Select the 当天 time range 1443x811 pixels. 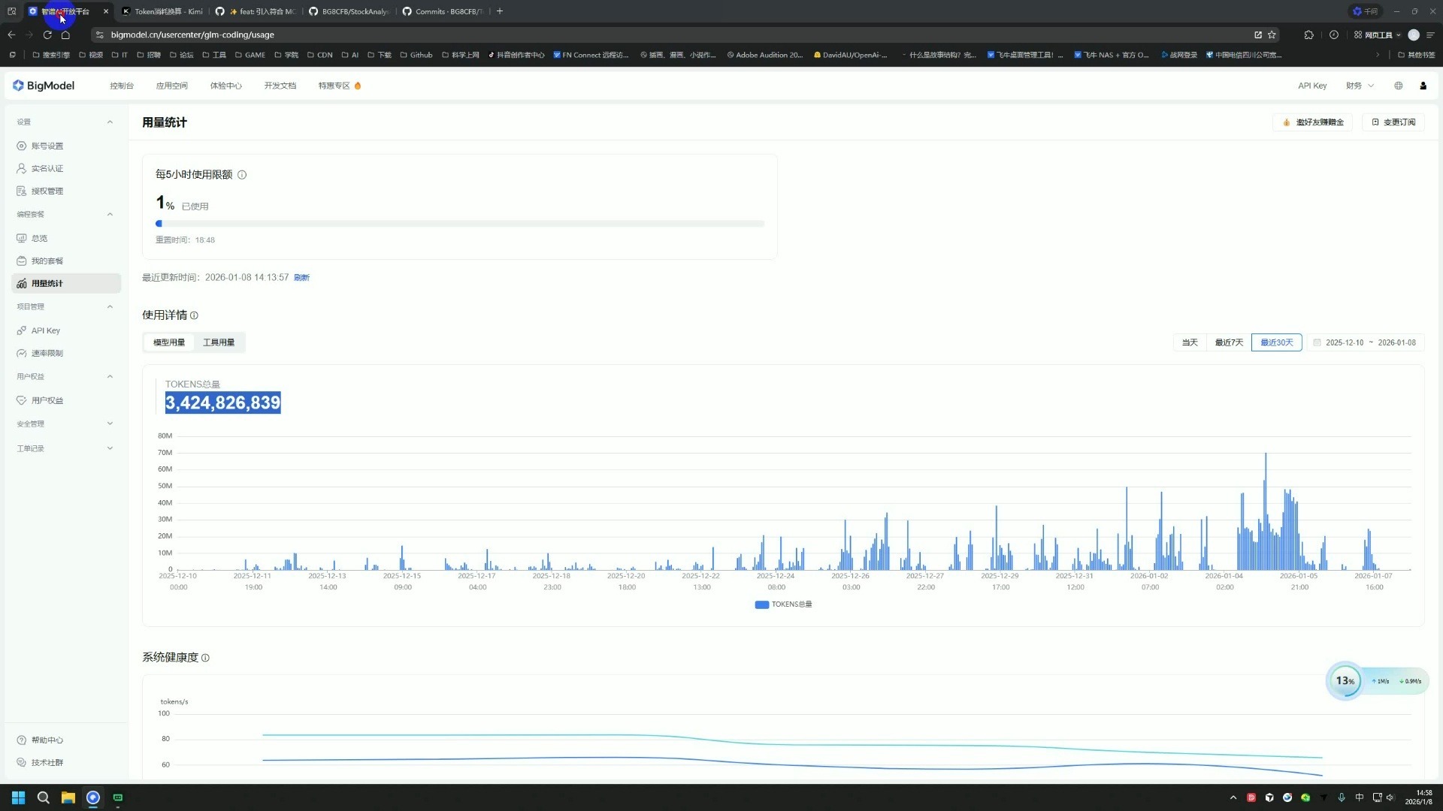point(1189,342)
